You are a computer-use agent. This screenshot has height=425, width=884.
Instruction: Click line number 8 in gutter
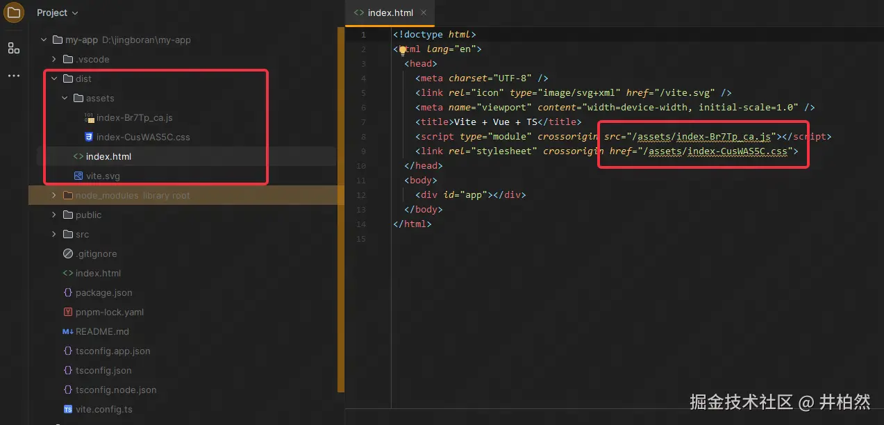pyautogui.click(x=363, y=137)
